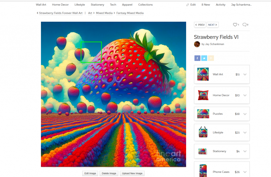The width and height of the screenshot is (271, 177).
Task: Share artwork via Facebook icon
Action: click(x=197, y=58)
